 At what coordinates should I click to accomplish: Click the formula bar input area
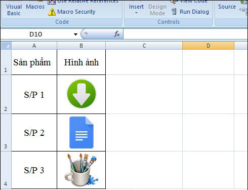[x=185, y=34]
